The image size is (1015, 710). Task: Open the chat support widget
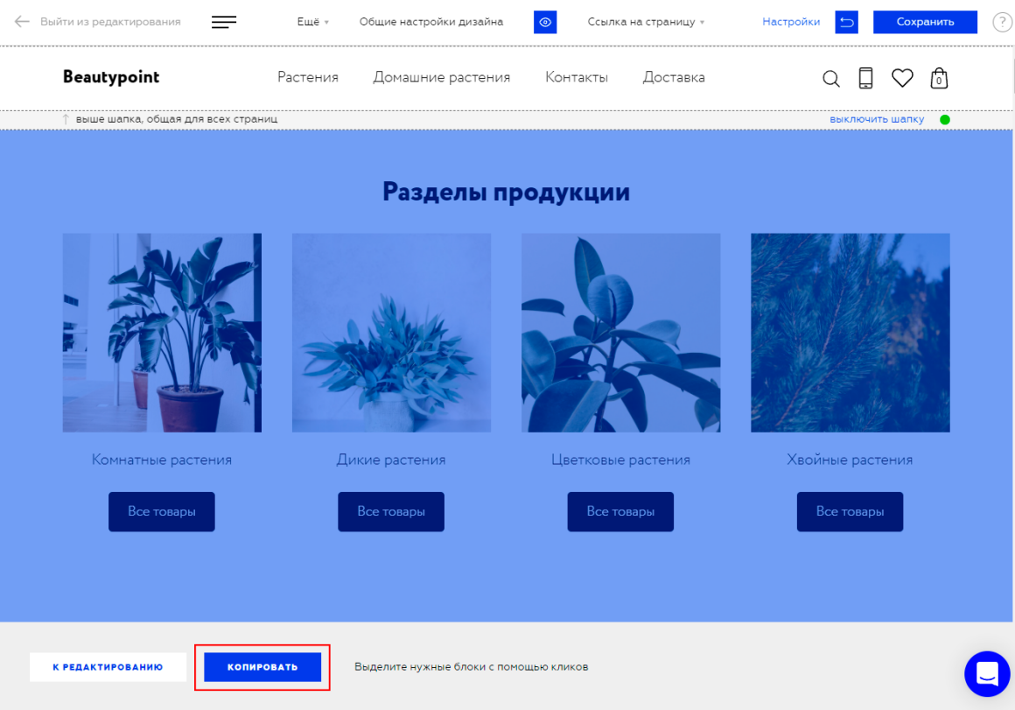coord(987,674)
